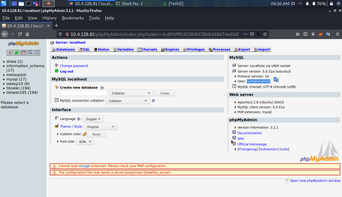Toggle the sidebar icon in Firefox toolbar
The width and height of the screenshot is (342, 197).
[x=306, y=34]
